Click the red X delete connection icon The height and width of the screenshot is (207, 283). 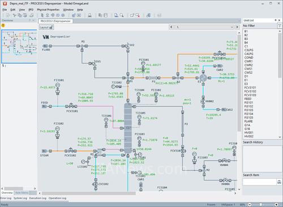point(138,15)
